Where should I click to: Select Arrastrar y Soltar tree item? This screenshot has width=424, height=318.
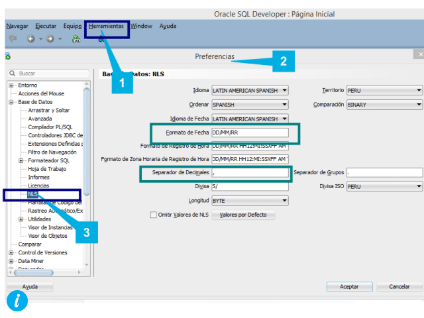[x=48, y=111]
